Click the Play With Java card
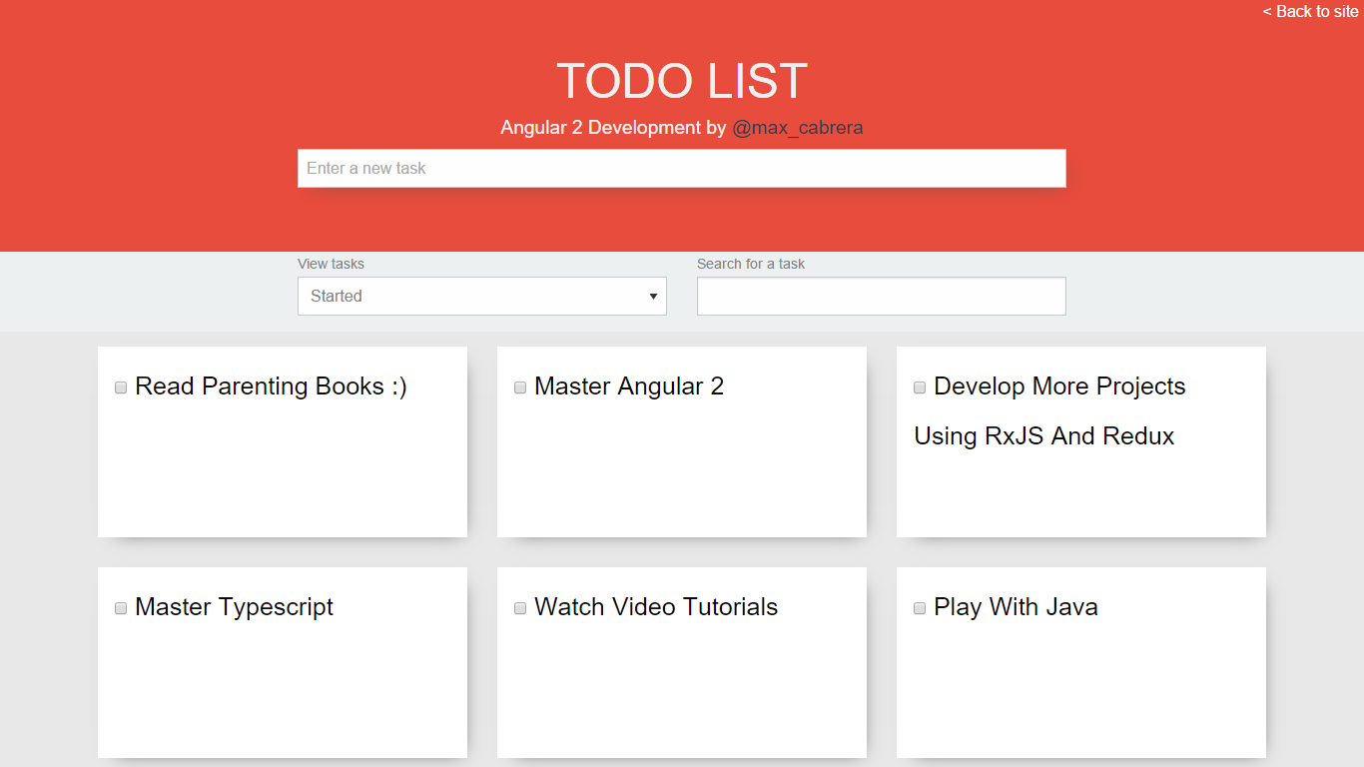Image resolution: width=1364 pixels, height=767 pixels. [1080, 689]
